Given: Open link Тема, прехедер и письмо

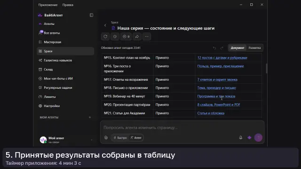Looking at the screenshot, I should pos(216,88).
